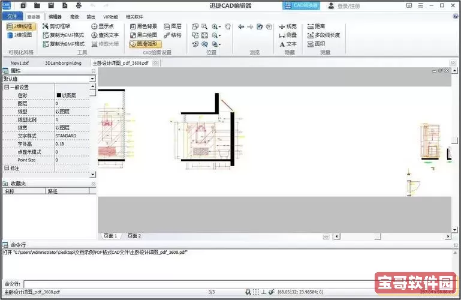Toggle 黑白绘图 black-and-white drawing
The height and width of the screenshot is (300, 461).
click(x=143, y=35)
